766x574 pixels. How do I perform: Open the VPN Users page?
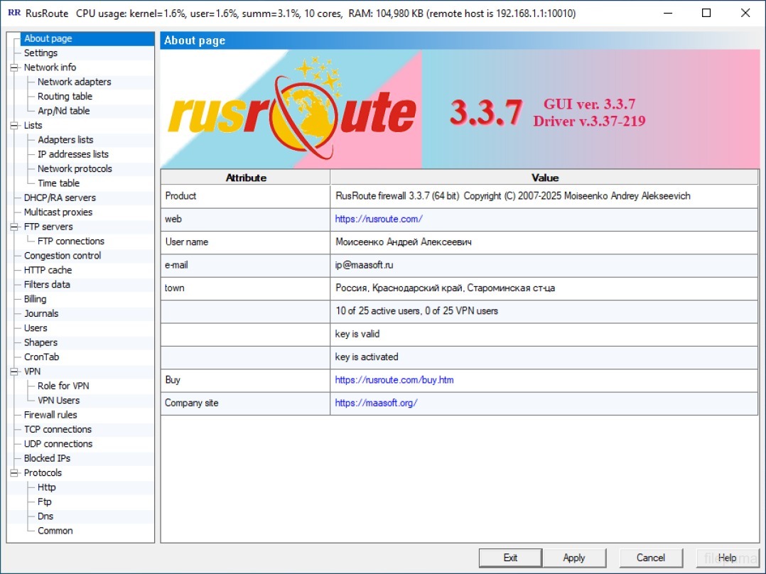(x=60, y=400)
